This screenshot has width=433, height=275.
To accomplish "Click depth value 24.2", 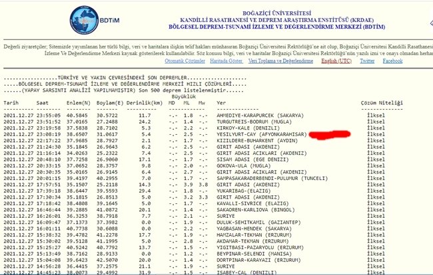I will [145, 122].
